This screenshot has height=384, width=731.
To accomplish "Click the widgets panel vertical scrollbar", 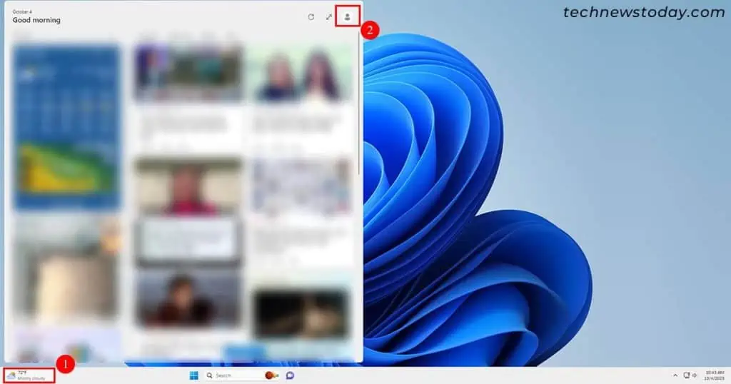I will [x=359, y=107].
